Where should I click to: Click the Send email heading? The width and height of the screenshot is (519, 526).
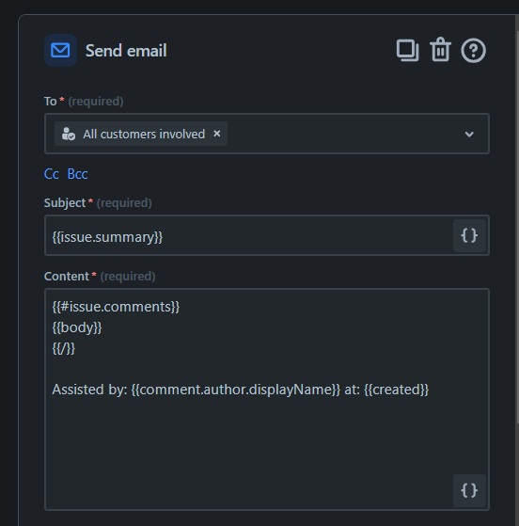pos(126,51)
